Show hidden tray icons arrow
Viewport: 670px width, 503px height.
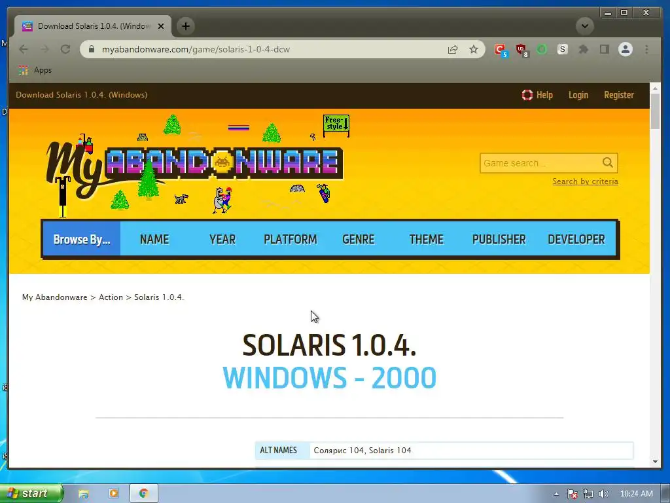[x=556, y=494]
